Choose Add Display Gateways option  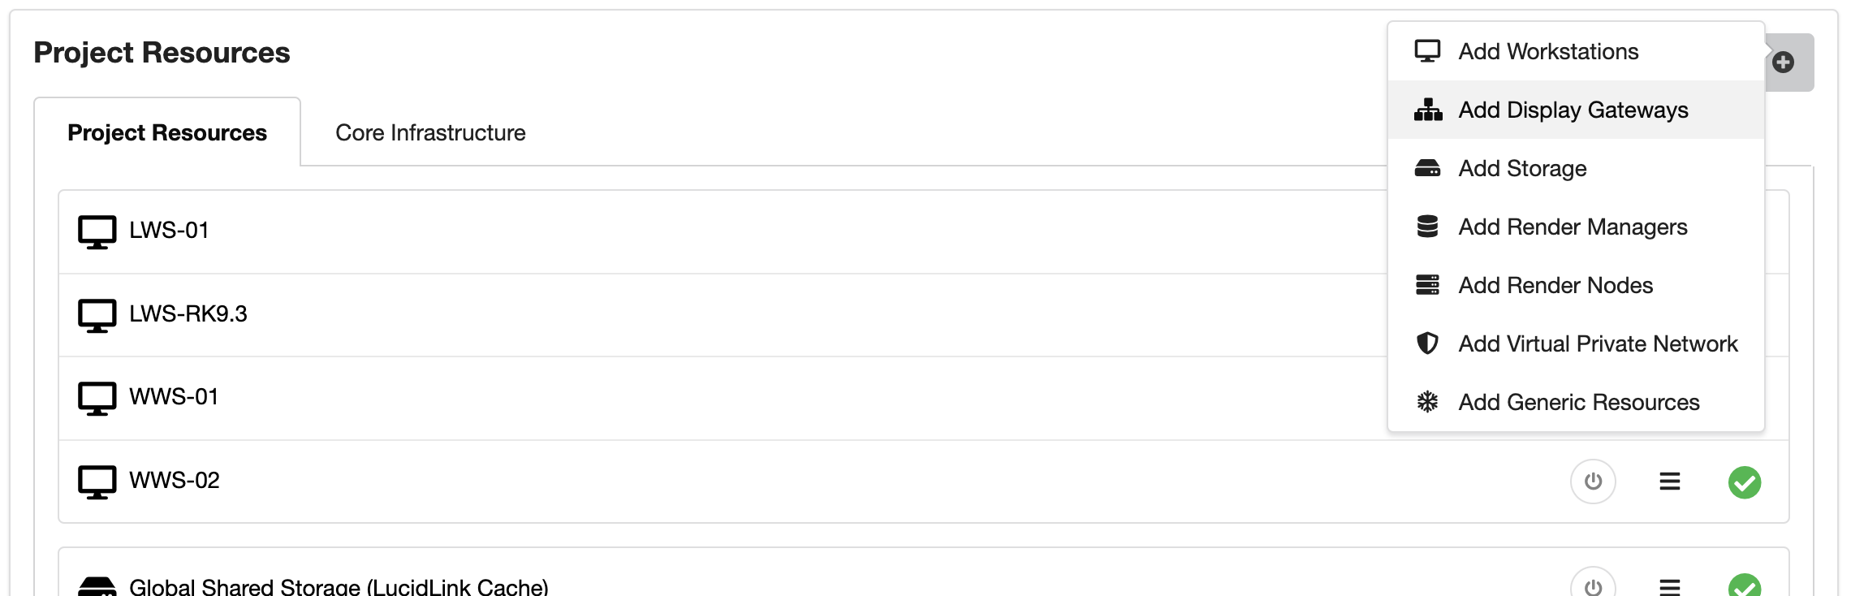[1573, 110]
